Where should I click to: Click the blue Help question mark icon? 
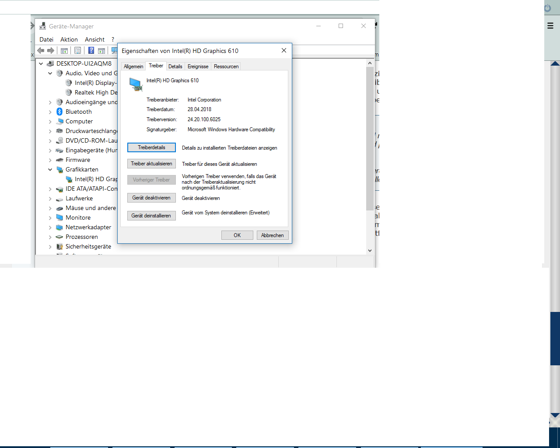click(91, 50)
